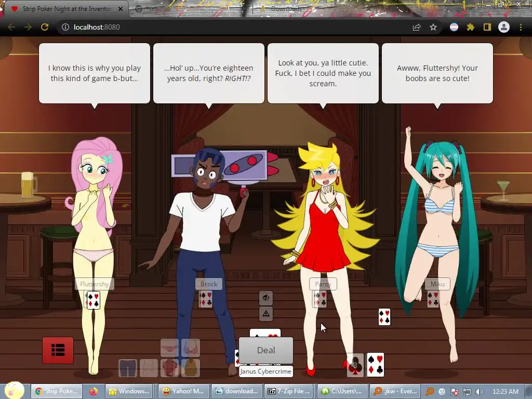This screenshot has height=399, width=532.
Task: Click the cards under Fluttershy's name
Action: (x=93, y=300)
